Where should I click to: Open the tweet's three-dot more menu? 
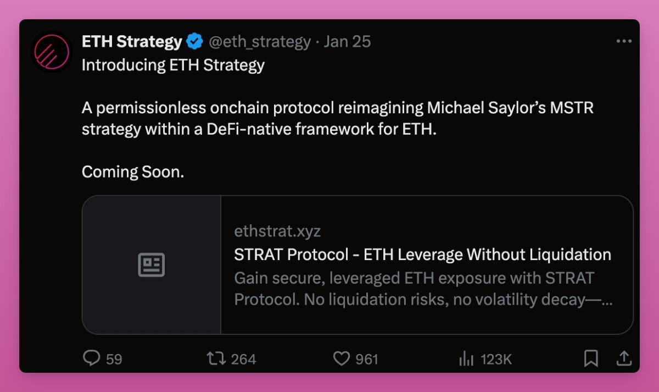pyautogui.click(x=624, y=41)
